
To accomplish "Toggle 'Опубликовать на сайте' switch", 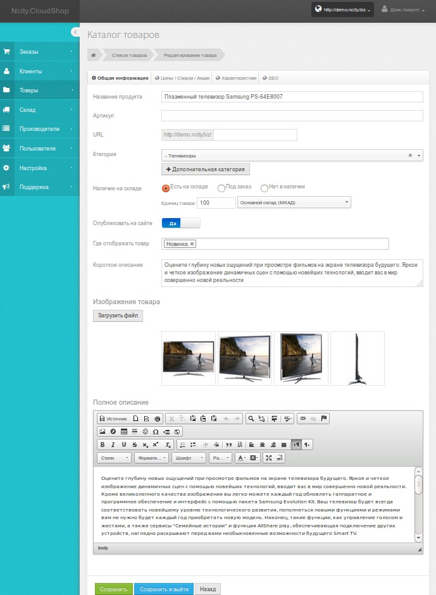I will [x=181, y=223].
